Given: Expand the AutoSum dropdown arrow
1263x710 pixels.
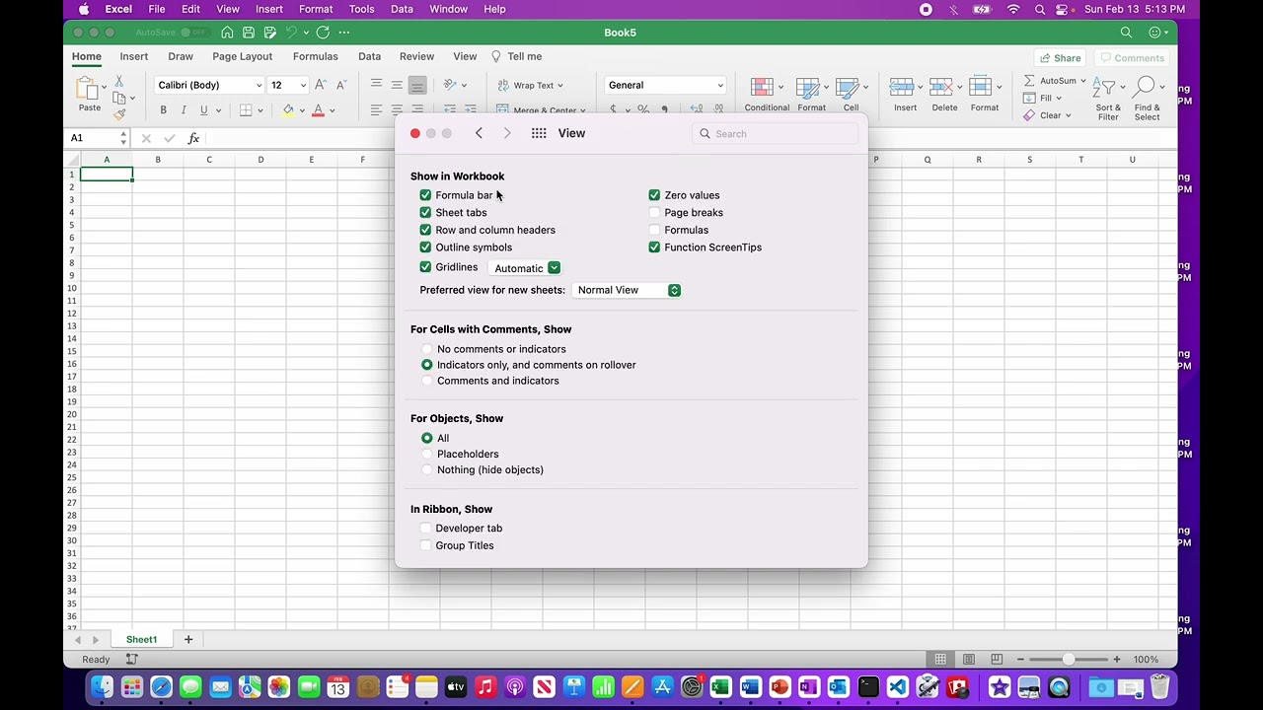Looking at the screenshot, I should pos(1082,81).
